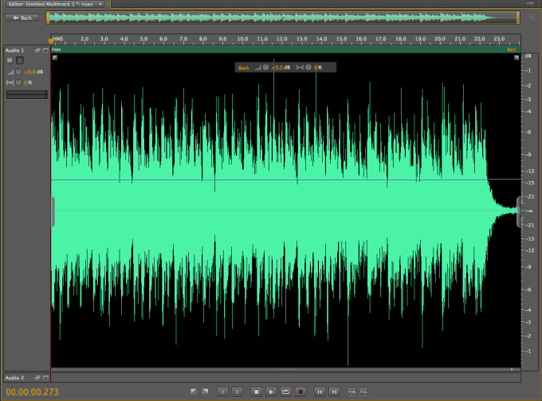Click the Audio 1 level meter
The width and height of the screenshot is (542, 401).
click(27, 95)
